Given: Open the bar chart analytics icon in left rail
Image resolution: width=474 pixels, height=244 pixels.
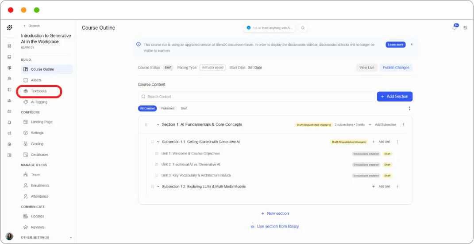Looking at the screenshot, I should tap(9, 101).
